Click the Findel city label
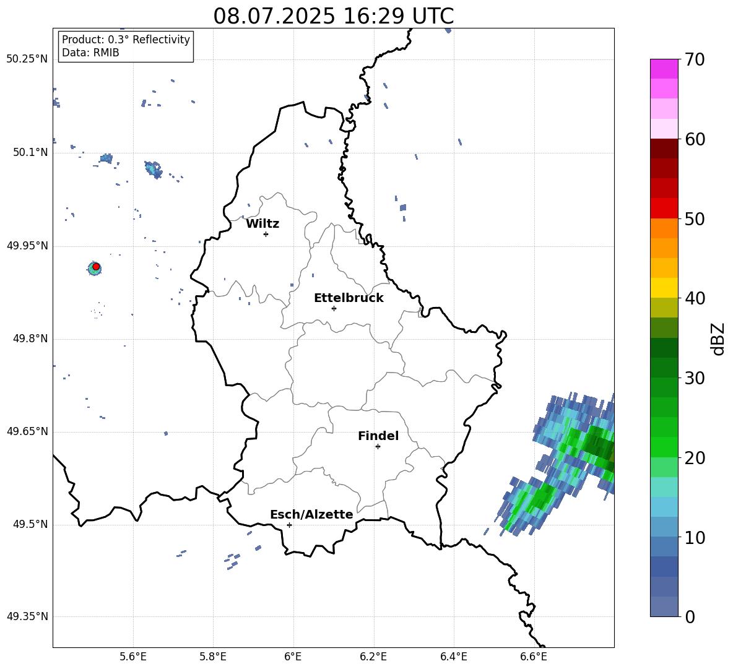Screen dimensions: 733x669 [x=378, y=436]
